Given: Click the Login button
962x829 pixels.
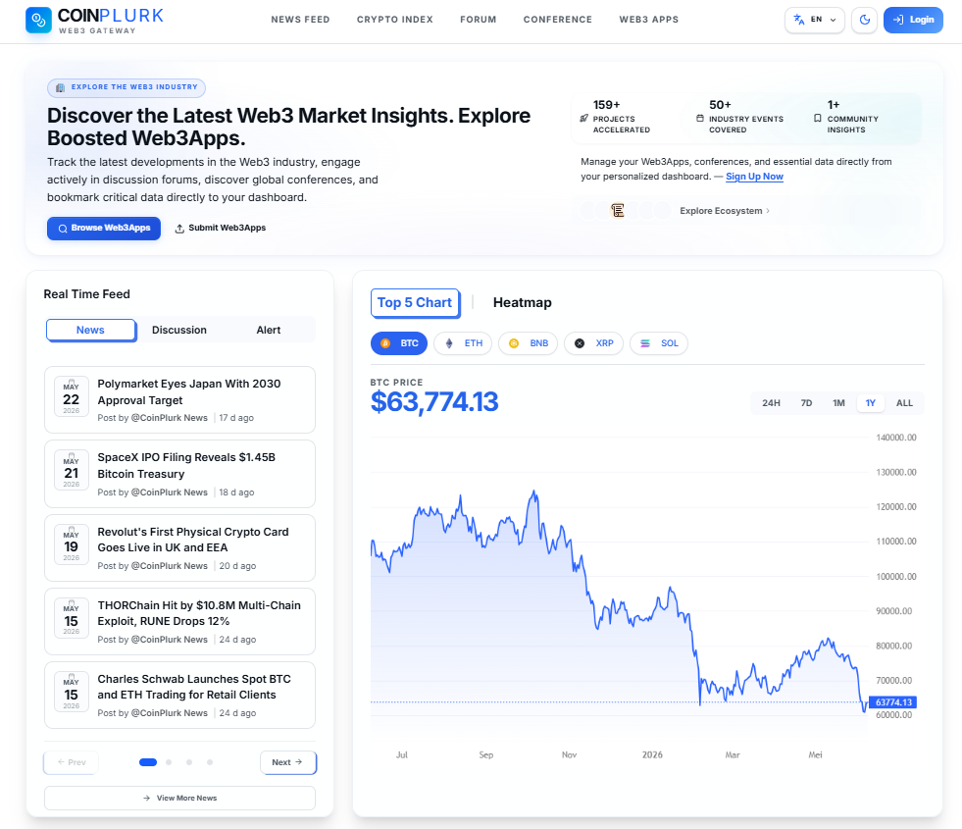Looking at the screenshot, I should tap(913, 20).
